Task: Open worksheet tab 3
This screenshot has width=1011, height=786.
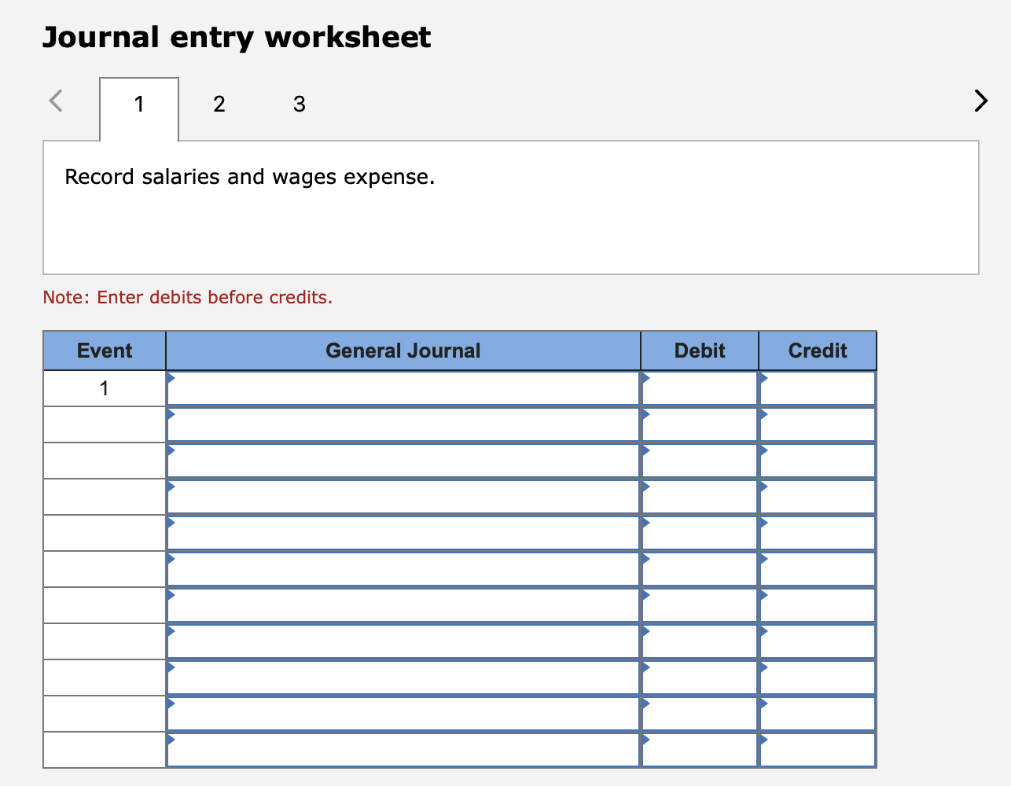Action: 300,104
